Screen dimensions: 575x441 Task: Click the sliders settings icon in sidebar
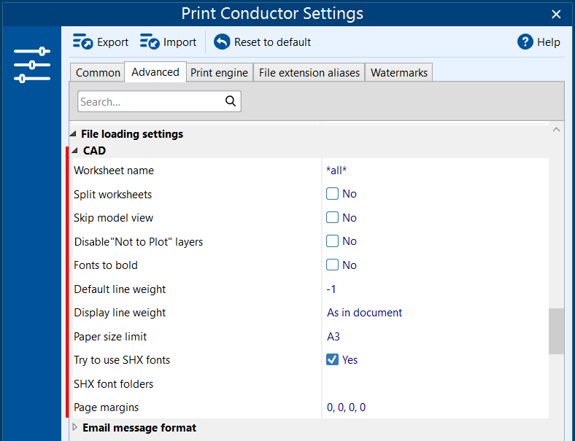coord(32,65)
